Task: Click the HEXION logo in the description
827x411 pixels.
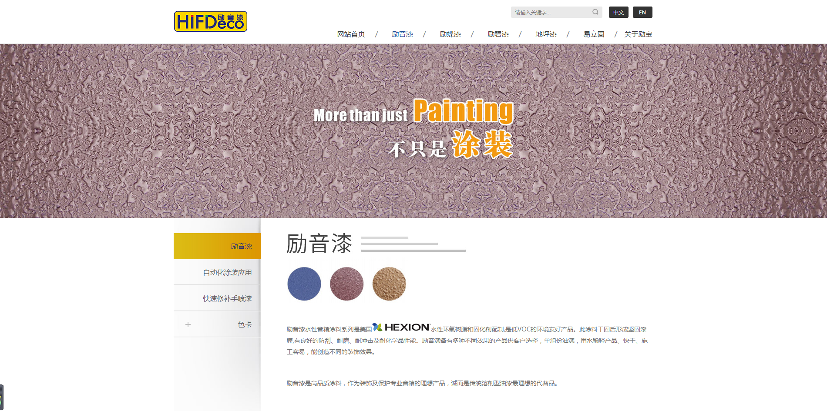Action: pyautogui.click(x=401, y=327)
